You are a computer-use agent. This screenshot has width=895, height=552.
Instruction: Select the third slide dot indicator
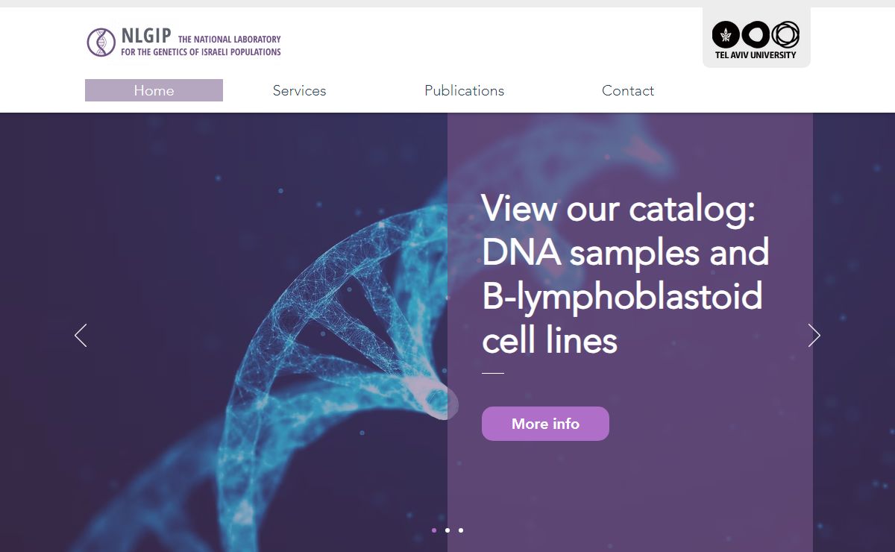pyautogui.click(x=461, y=530)
